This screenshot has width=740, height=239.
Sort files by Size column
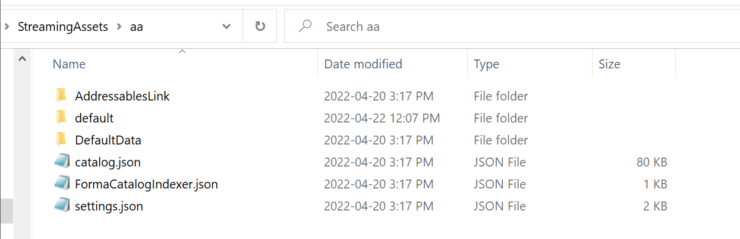609,64
